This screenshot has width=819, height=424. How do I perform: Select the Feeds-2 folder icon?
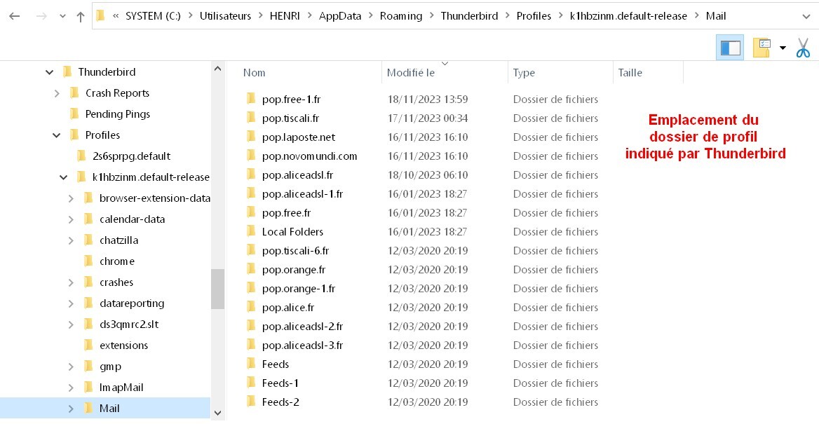click(x=251, y=402)
